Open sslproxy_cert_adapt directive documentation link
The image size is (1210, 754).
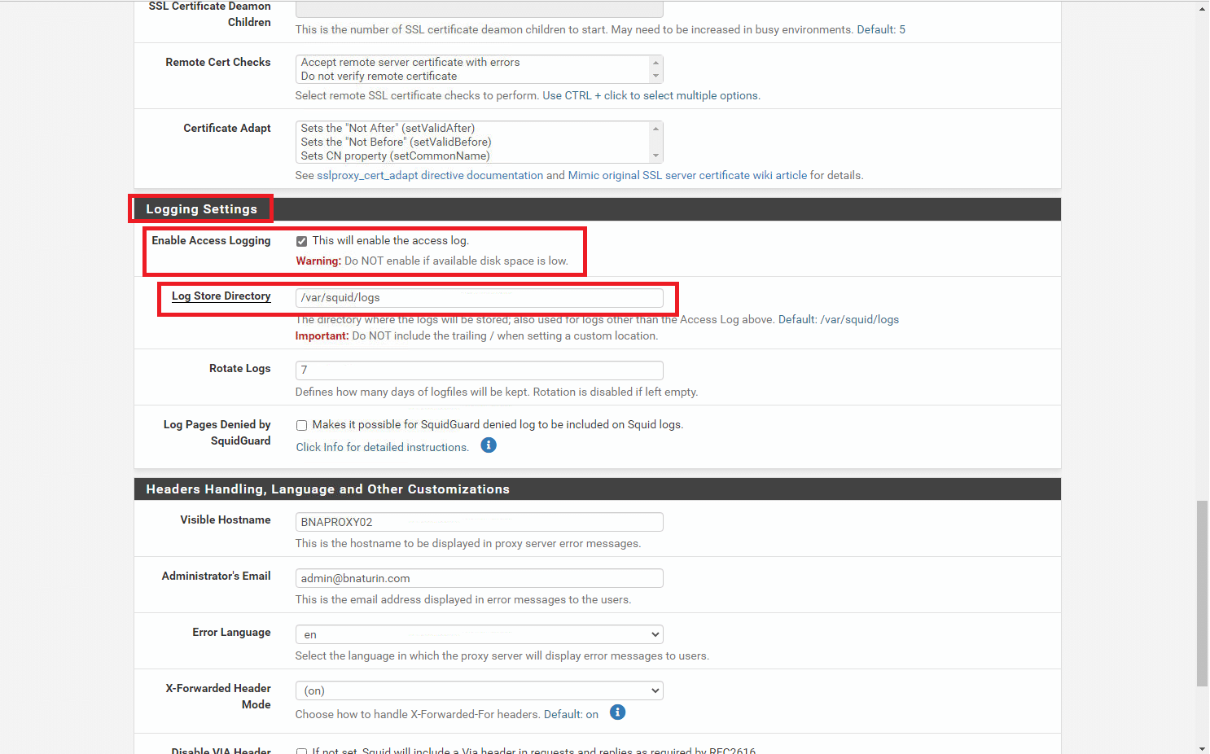[x=430, y=175]
